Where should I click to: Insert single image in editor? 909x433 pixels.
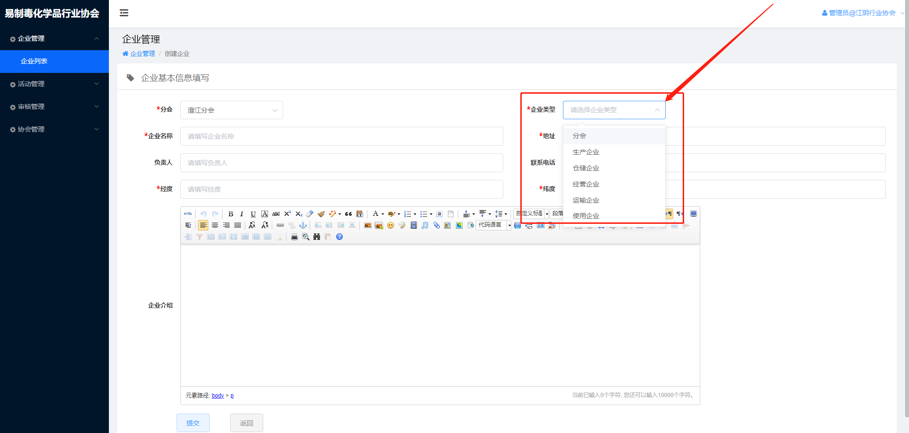367,225
